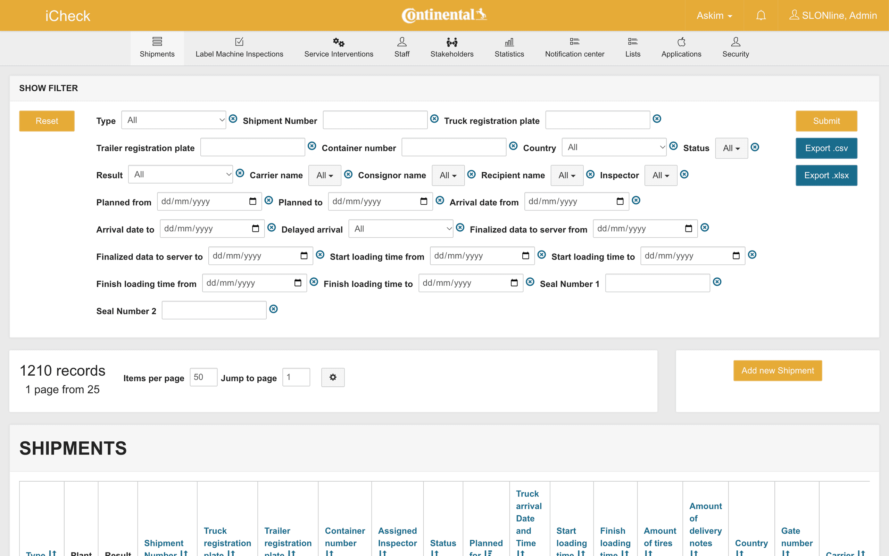Clear the Inspector filter x icon
889x556 pixels.
click(x=684, y=174)
